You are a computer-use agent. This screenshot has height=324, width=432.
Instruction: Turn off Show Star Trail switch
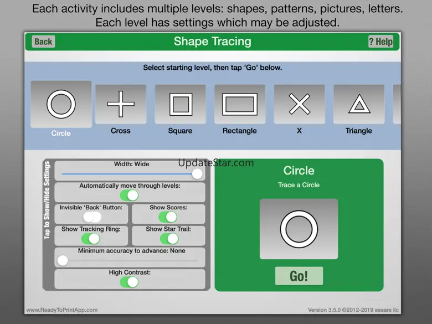[x=169, y=239]
